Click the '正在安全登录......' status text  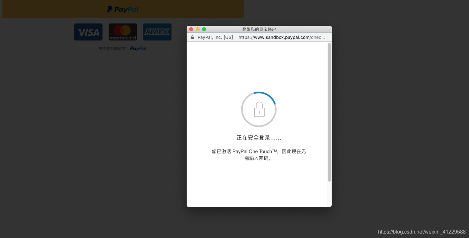(259, 138)
